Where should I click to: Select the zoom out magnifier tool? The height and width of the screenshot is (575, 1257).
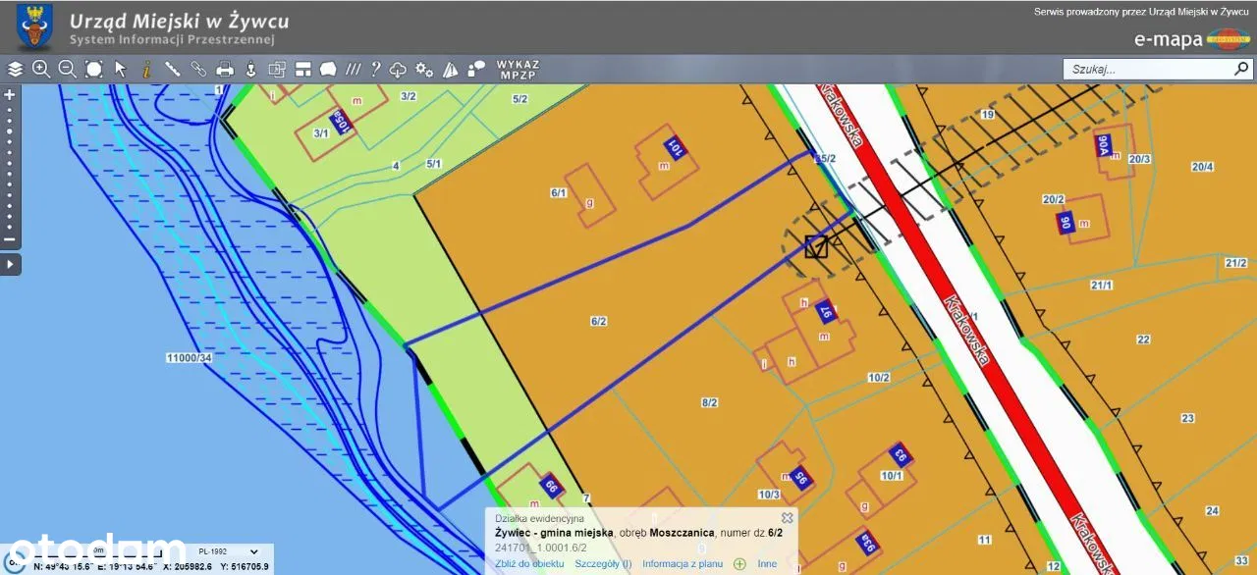click(67, 69)
